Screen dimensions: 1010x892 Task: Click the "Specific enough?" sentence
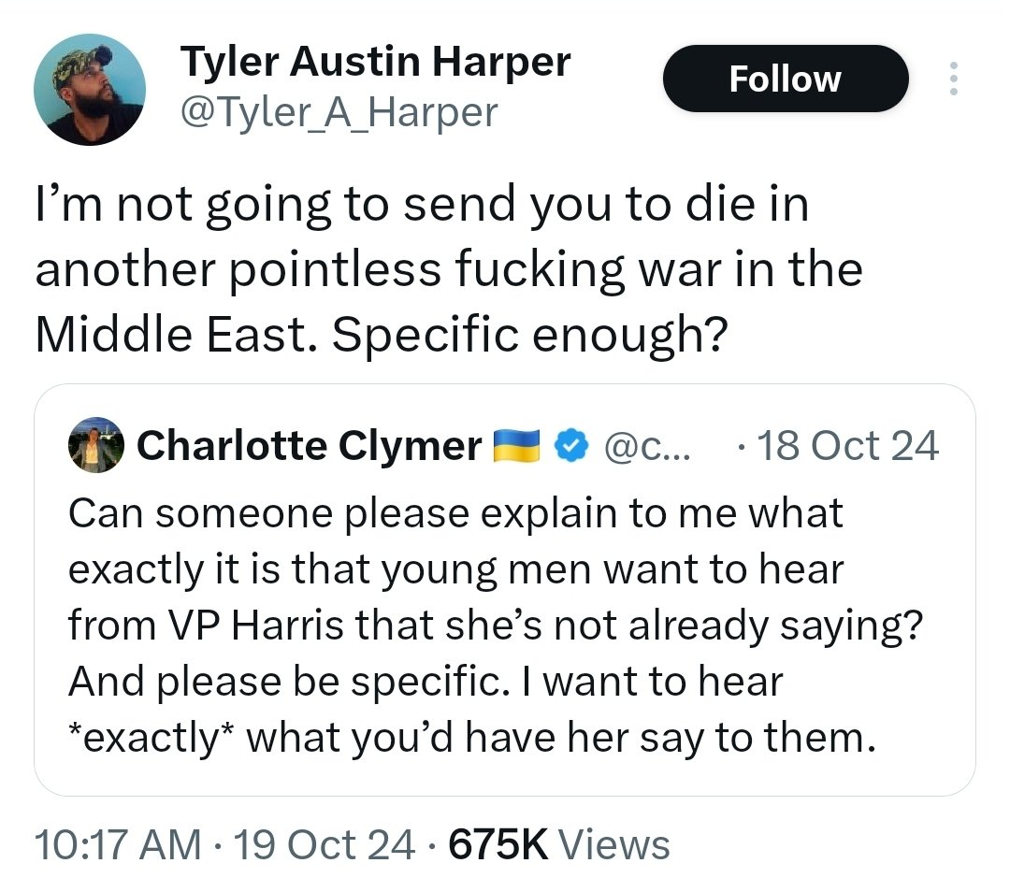point(529,336)
